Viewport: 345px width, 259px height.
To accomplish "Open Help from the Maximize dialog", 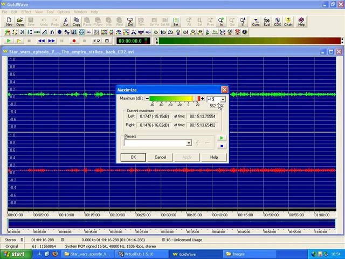I will pyautogui.click(x=214, y=157).
